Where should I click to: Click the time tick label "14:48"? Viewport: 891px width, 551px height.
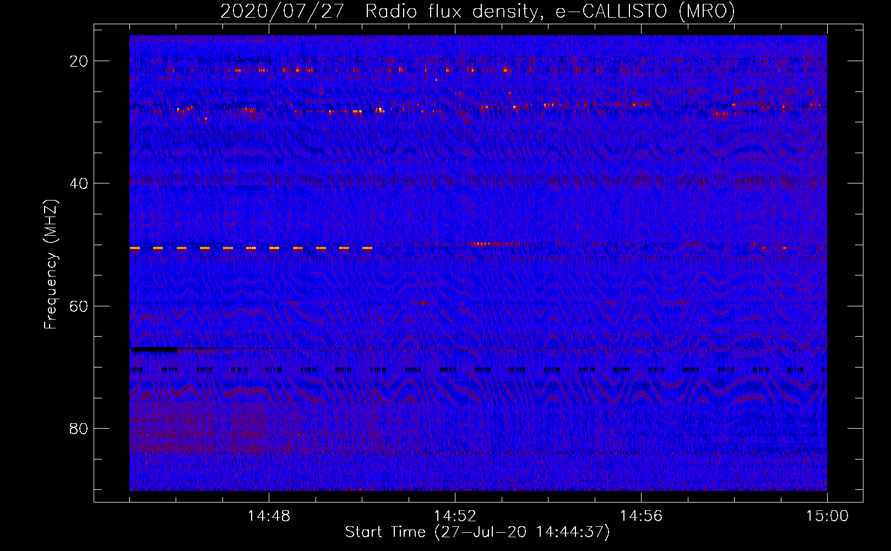point(269,516)
